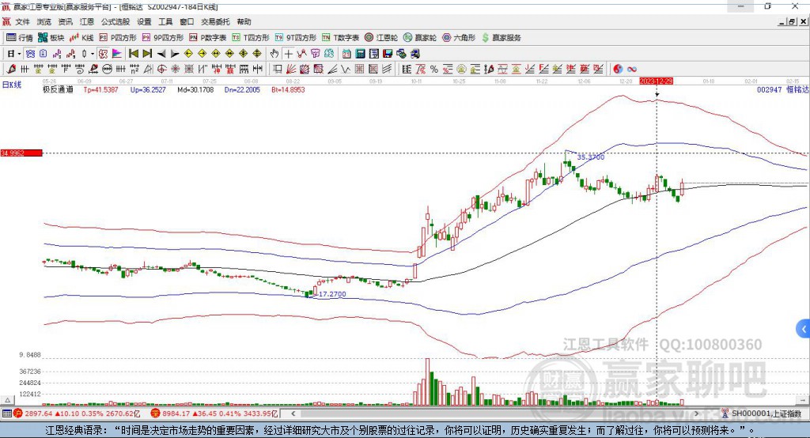This screenshot has height=438, width=810.
Task: Open the 9P四方形 tool
Action: [x=163, y=38]
